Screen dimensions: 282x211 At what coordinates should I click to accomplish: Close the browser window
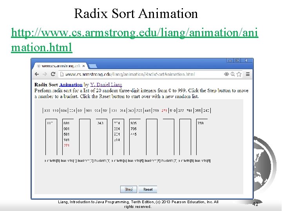(247, 61)
